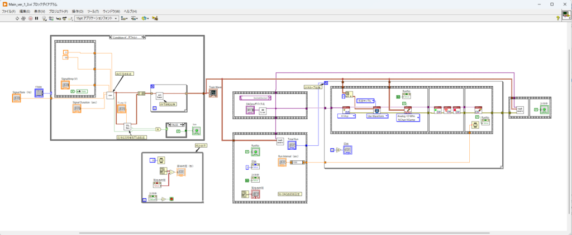Open the ファイル(F) menu
The height and width of the screenshot is (235, 572).
[x=8, y=11]
